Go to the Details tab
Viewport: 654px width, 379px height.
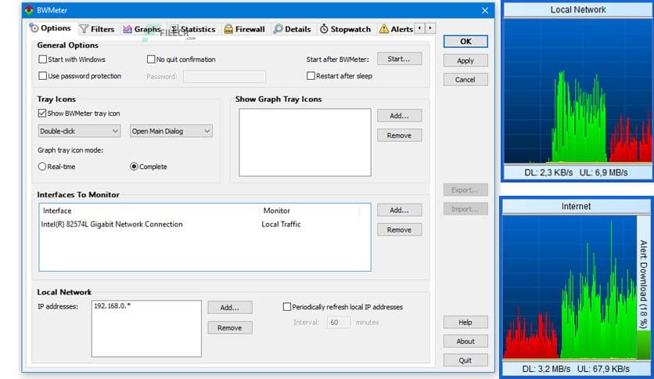292,29
